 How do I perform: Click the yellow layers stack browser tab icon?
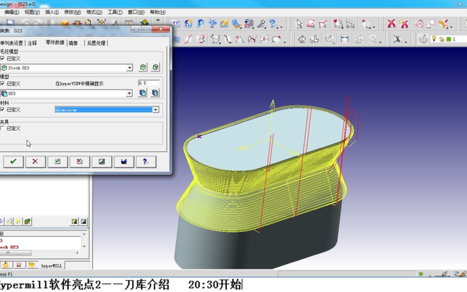tap(32, 265)
